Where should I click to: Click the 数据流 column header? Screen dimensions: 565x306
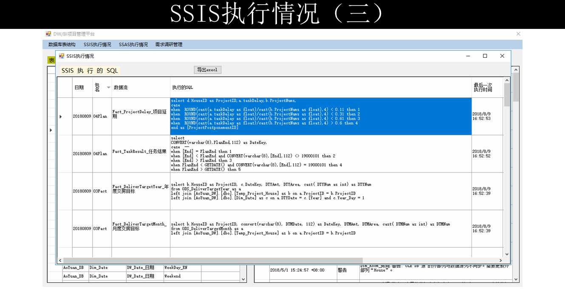click(141, 87)
